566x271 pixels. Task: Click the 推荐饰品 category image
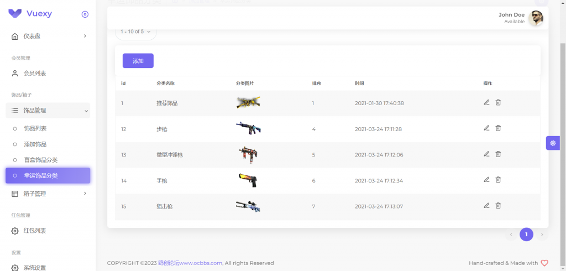coord(248,103)
